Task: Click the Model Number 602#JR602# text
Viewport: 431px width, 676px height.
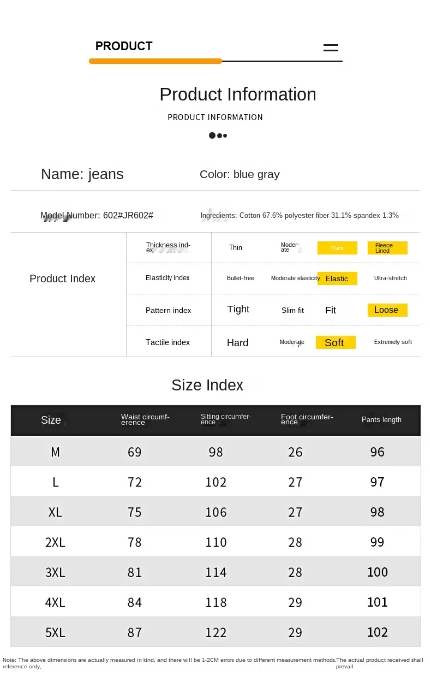Action: [x=97, y=215]
